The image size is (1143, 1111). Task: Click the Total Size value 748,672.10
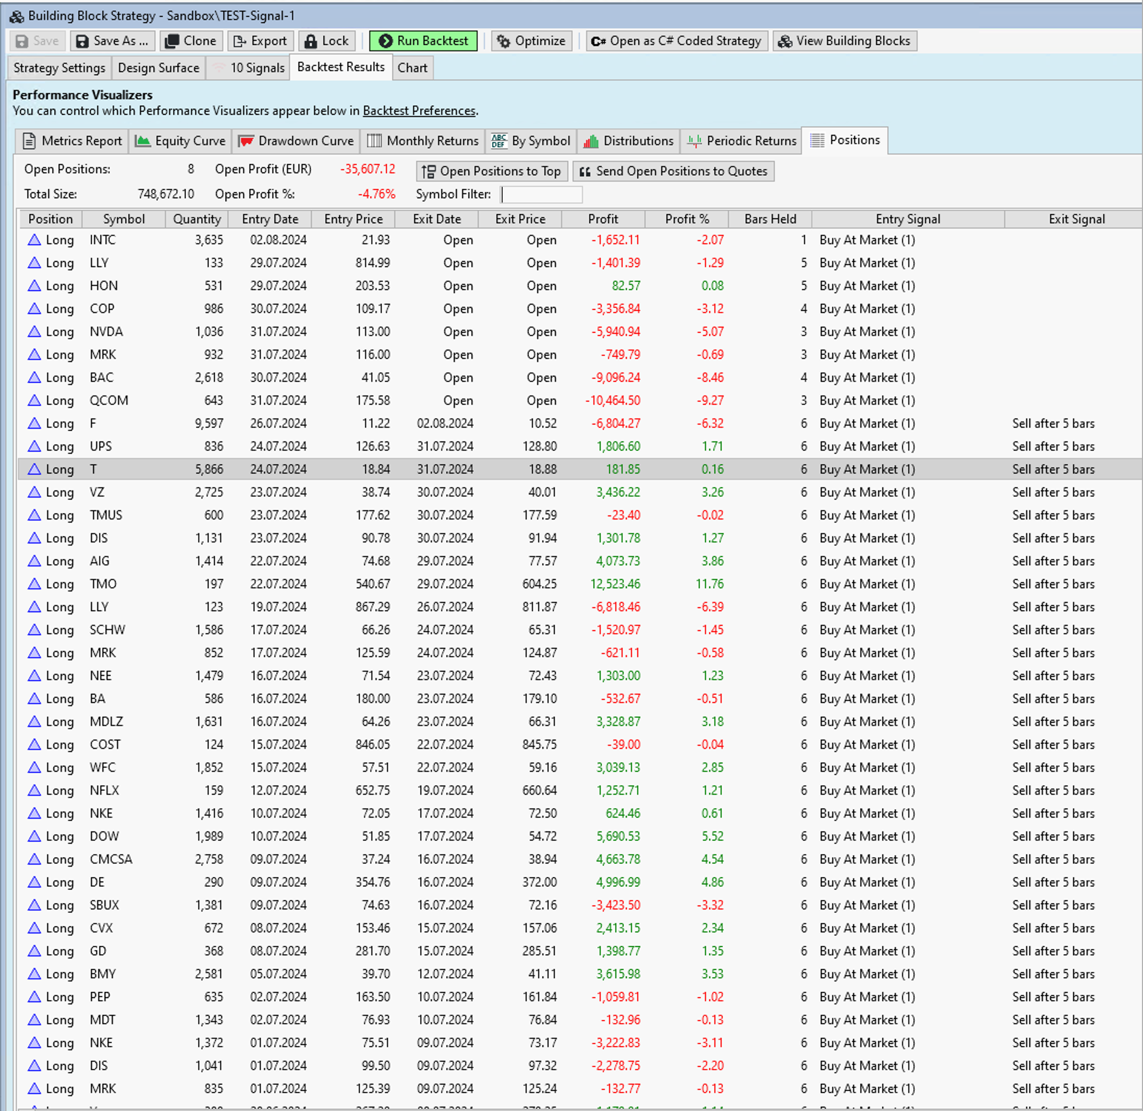point(166,194)
